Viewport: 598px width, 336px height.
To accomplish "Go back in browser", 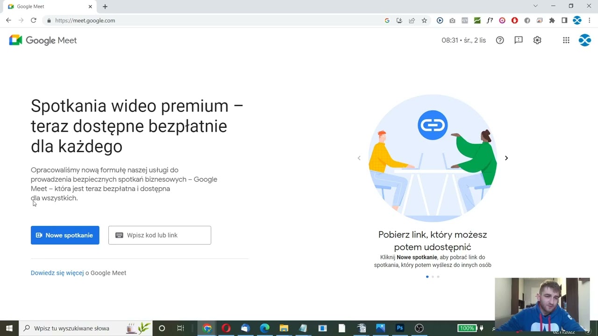I will click(8, 21).
